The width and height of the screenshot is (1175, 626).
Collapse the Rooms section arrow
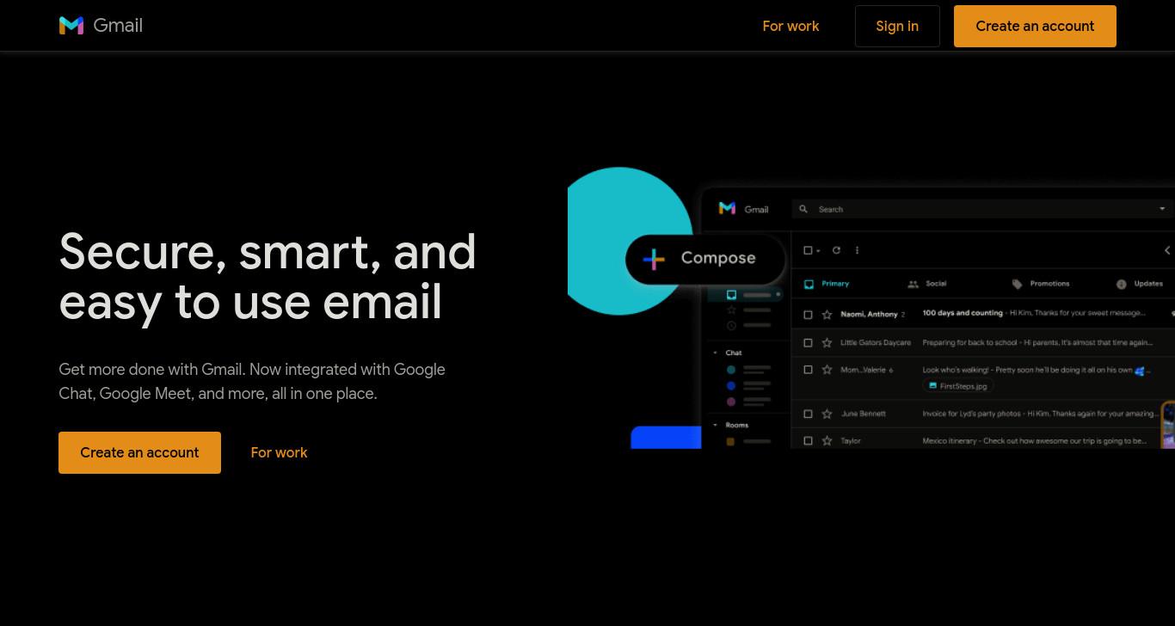tap(715, 425)
